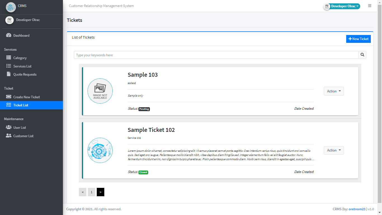Open the oretnom23 footer link
This screenshot has width=382, height=215.
pos(357,209)
